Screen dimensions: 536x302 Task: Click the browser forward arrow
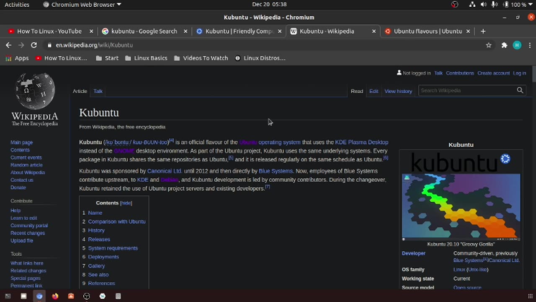(x=21, y=45)
